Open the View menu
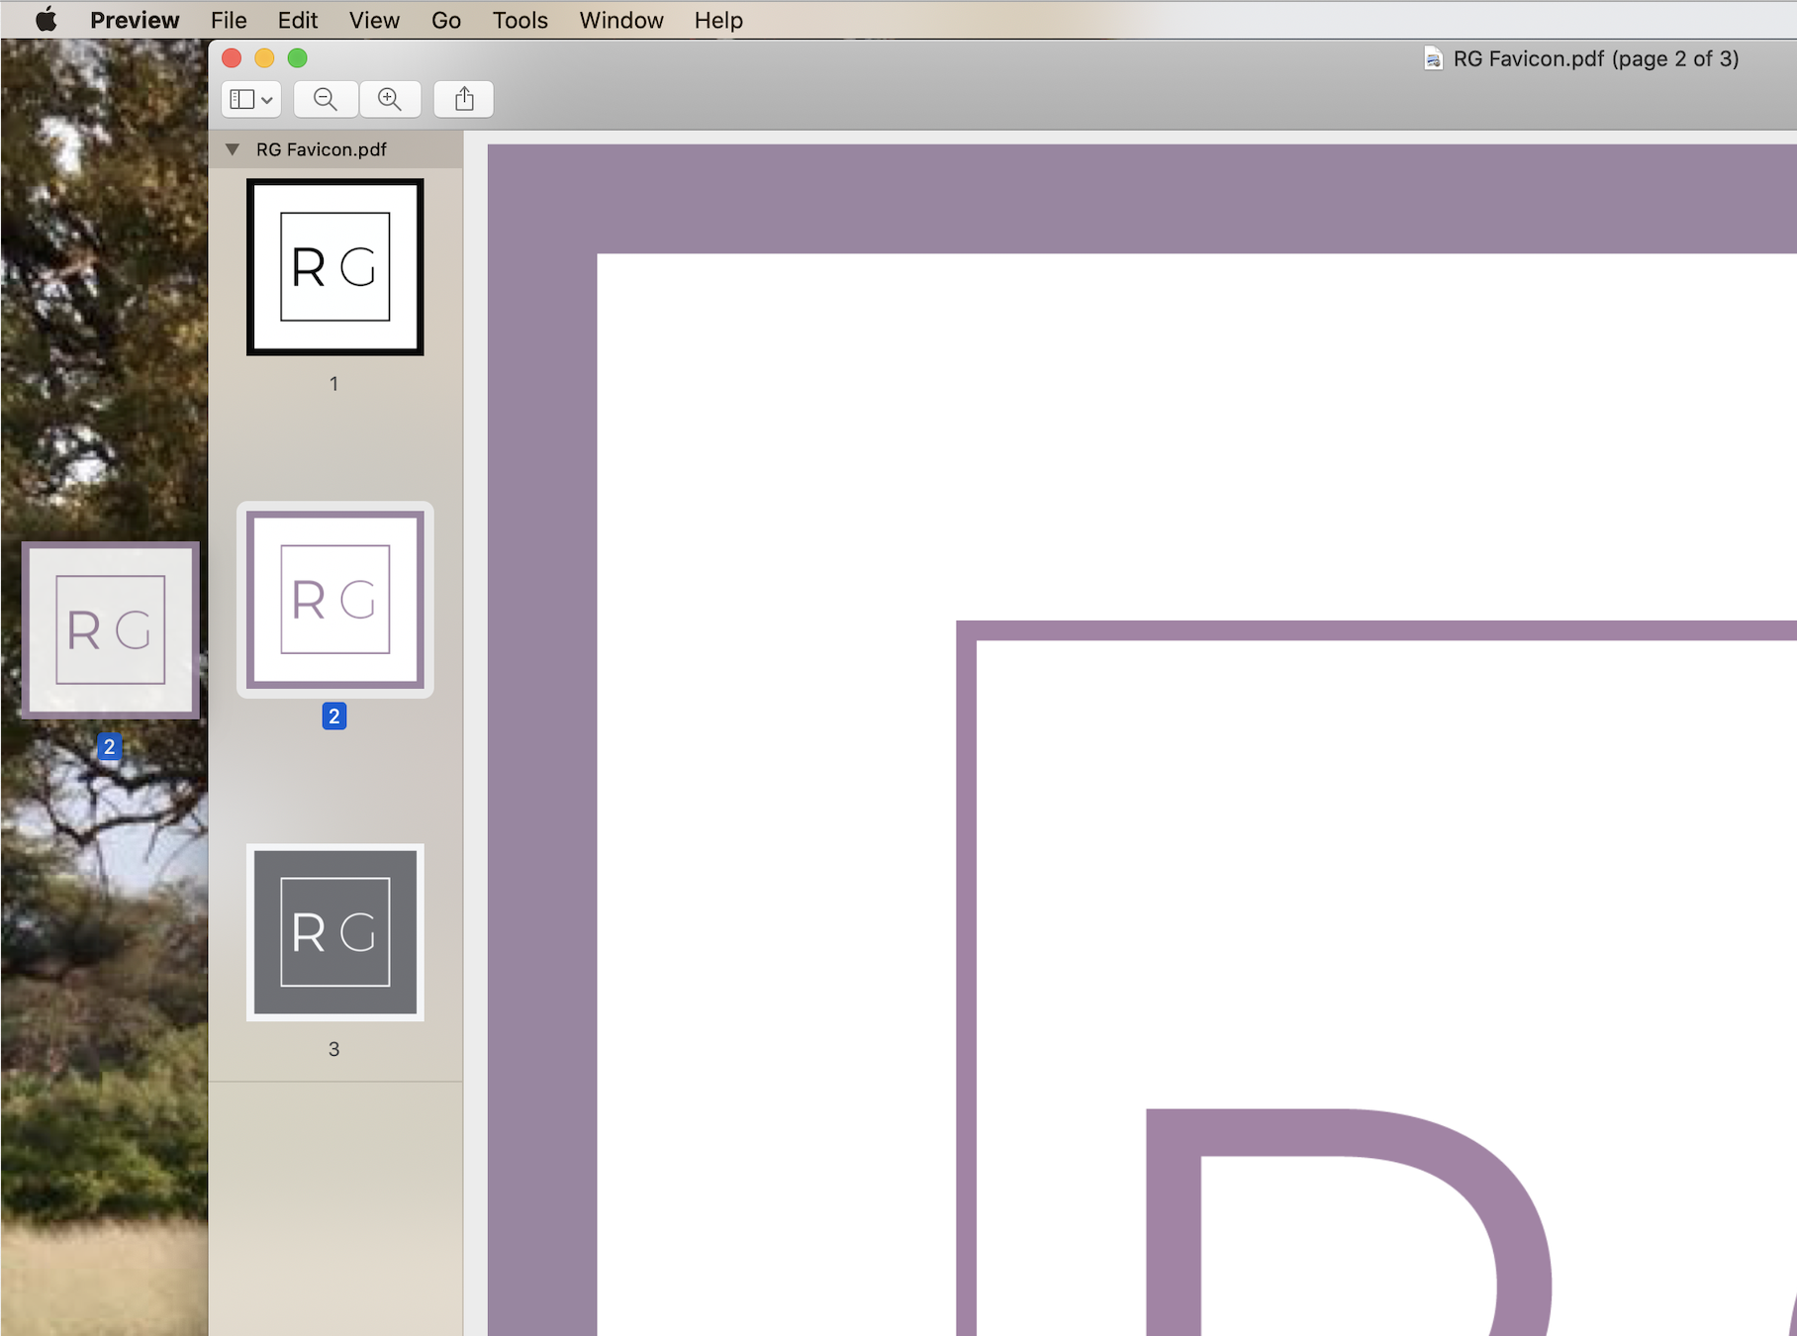This screenshot has width=1797, height=1336. pos(374,20)
